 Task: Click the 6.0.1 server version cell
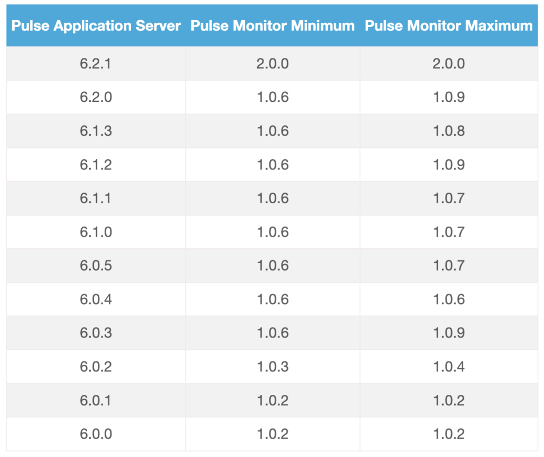point(96,400)
